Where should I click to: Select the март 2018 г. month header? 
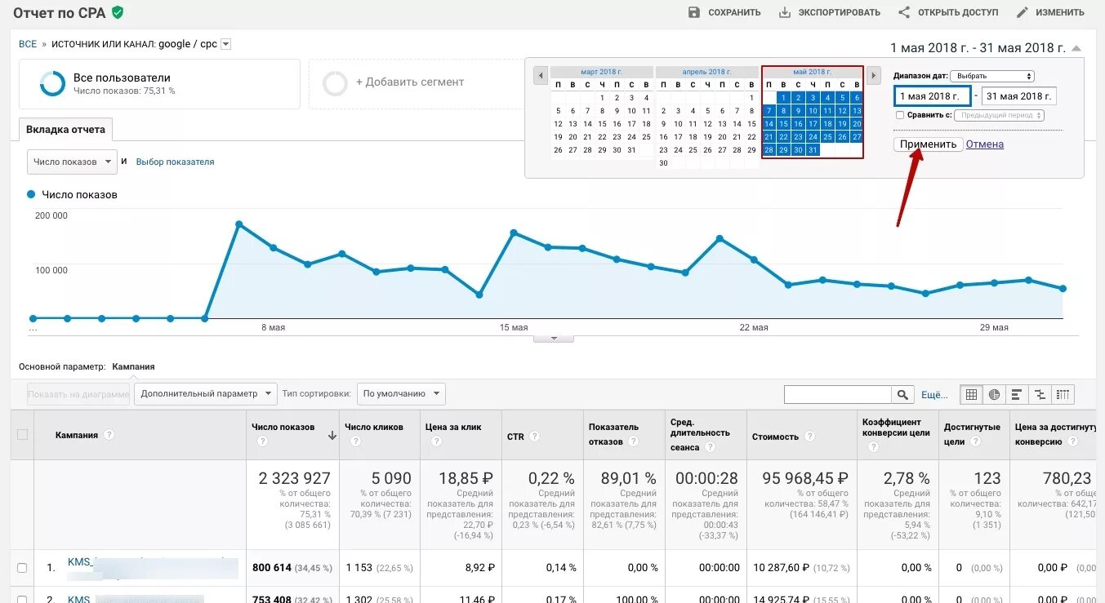(x=602, y=73)
